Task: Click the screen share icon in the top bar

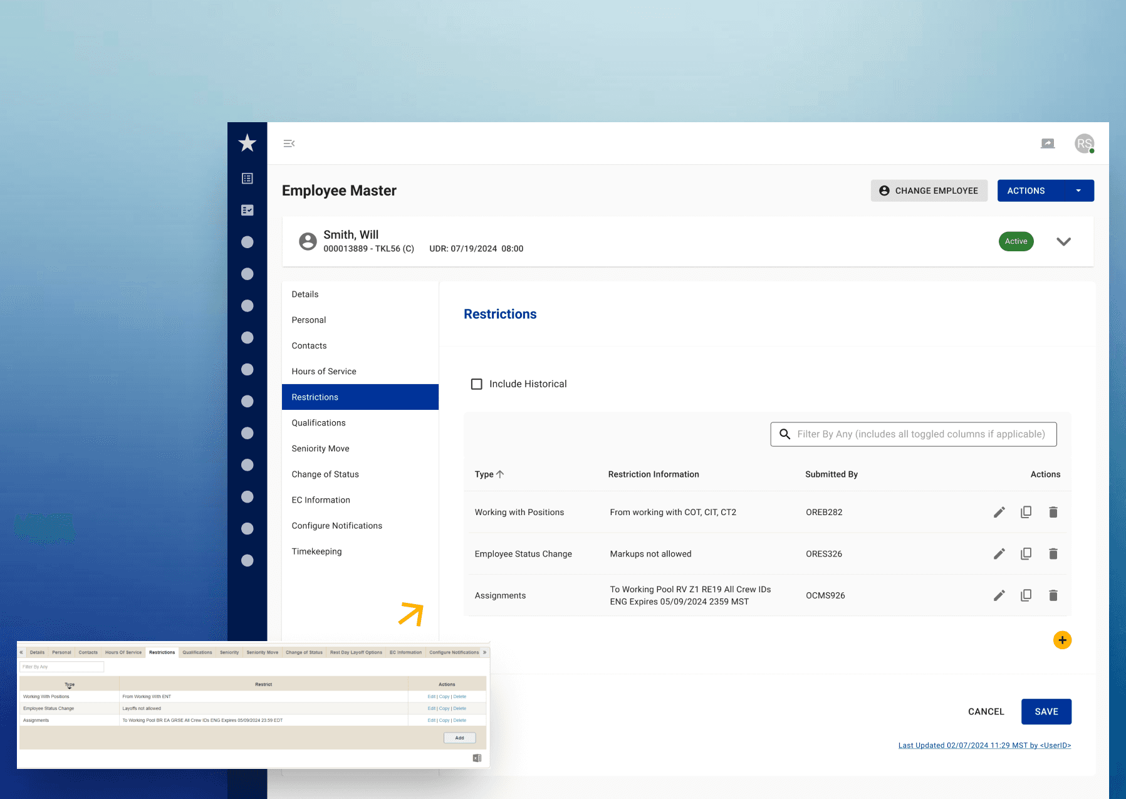Action: point(1048,144)
